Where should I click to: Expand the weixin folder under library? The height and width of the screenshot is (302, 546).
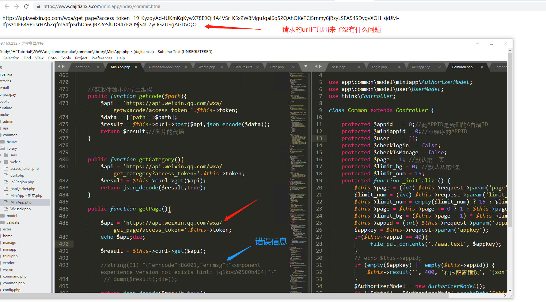tap(1, 162)
